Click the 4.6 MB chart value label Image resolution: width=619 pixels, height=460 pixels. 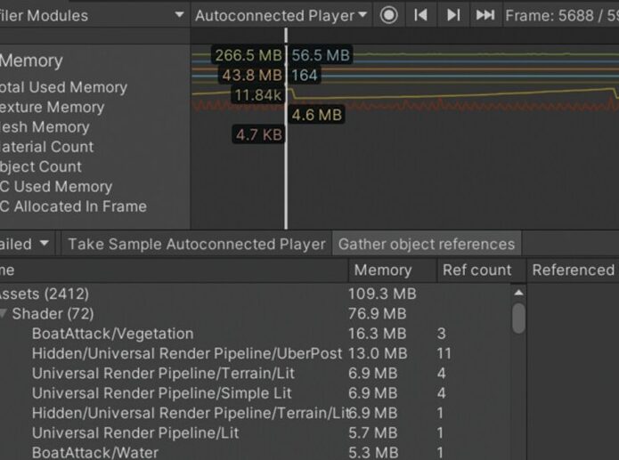[316, 115]
